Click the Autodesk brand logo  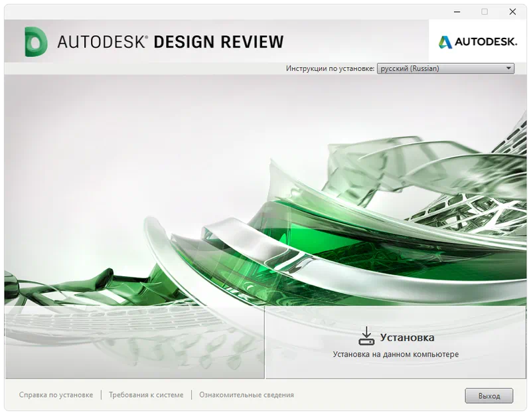point(478,42)
